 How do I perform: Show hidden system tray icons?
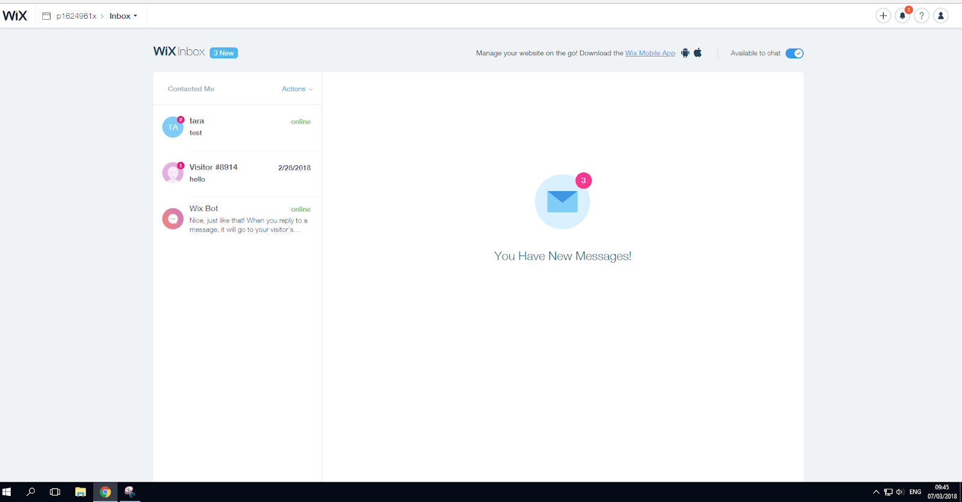point(876,492)
